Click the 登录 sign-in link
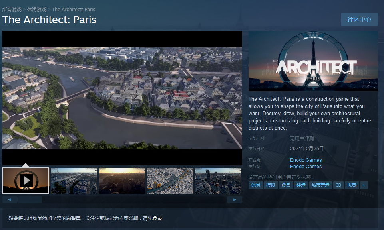The height and width of the screenshot is (230, 384). tap(157, 218)
